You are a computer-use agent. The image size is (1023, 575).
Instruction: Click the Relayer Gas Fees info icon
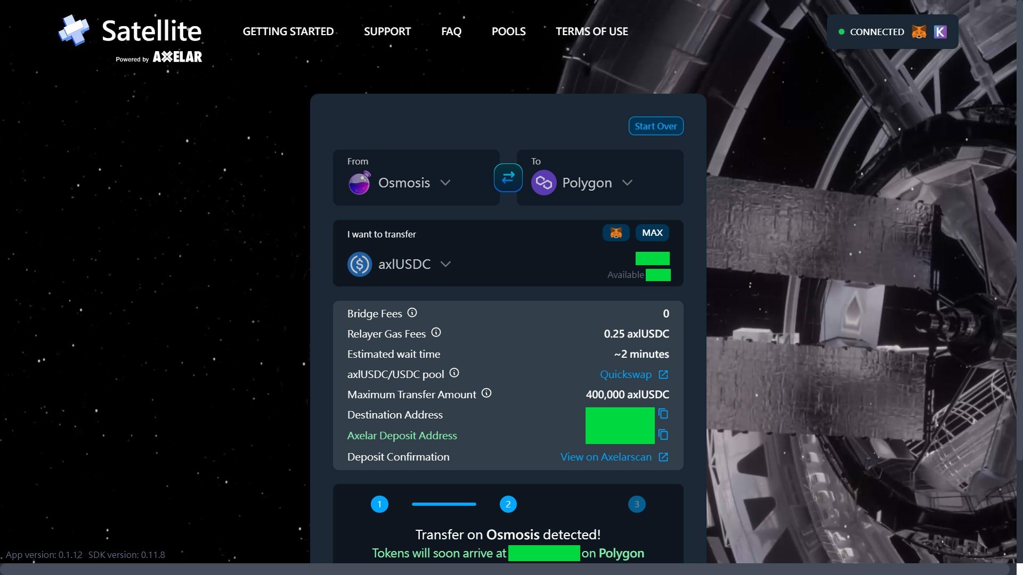[x=436, y=333]
